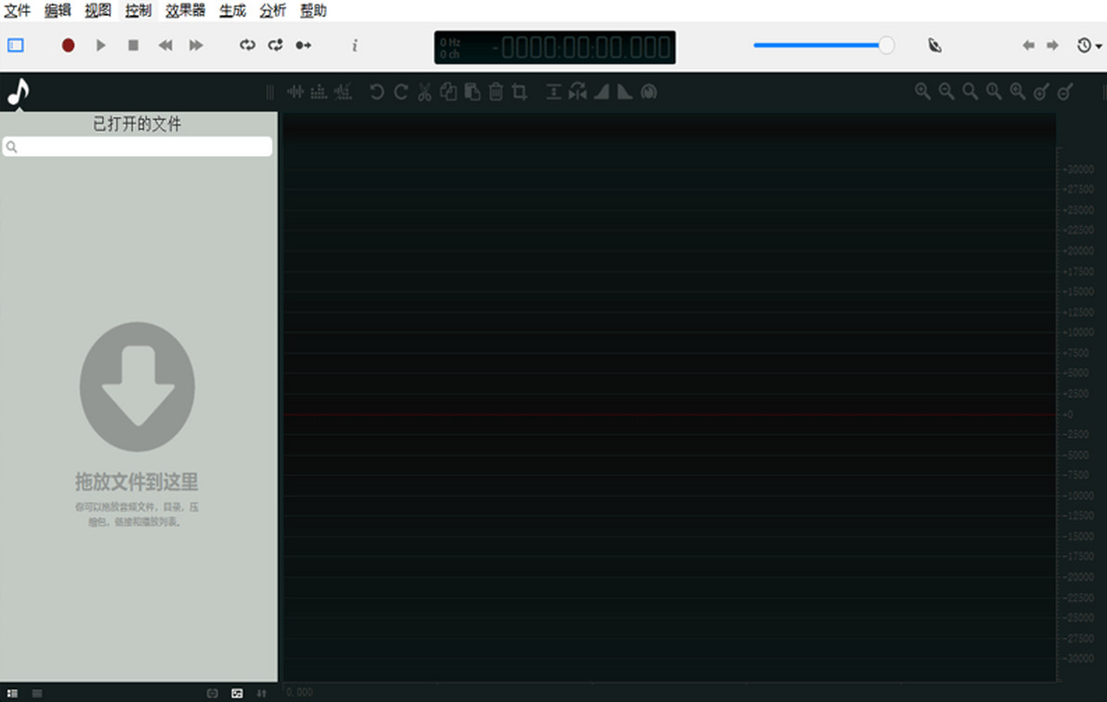Open the 控制 menu

coord(138,10)
